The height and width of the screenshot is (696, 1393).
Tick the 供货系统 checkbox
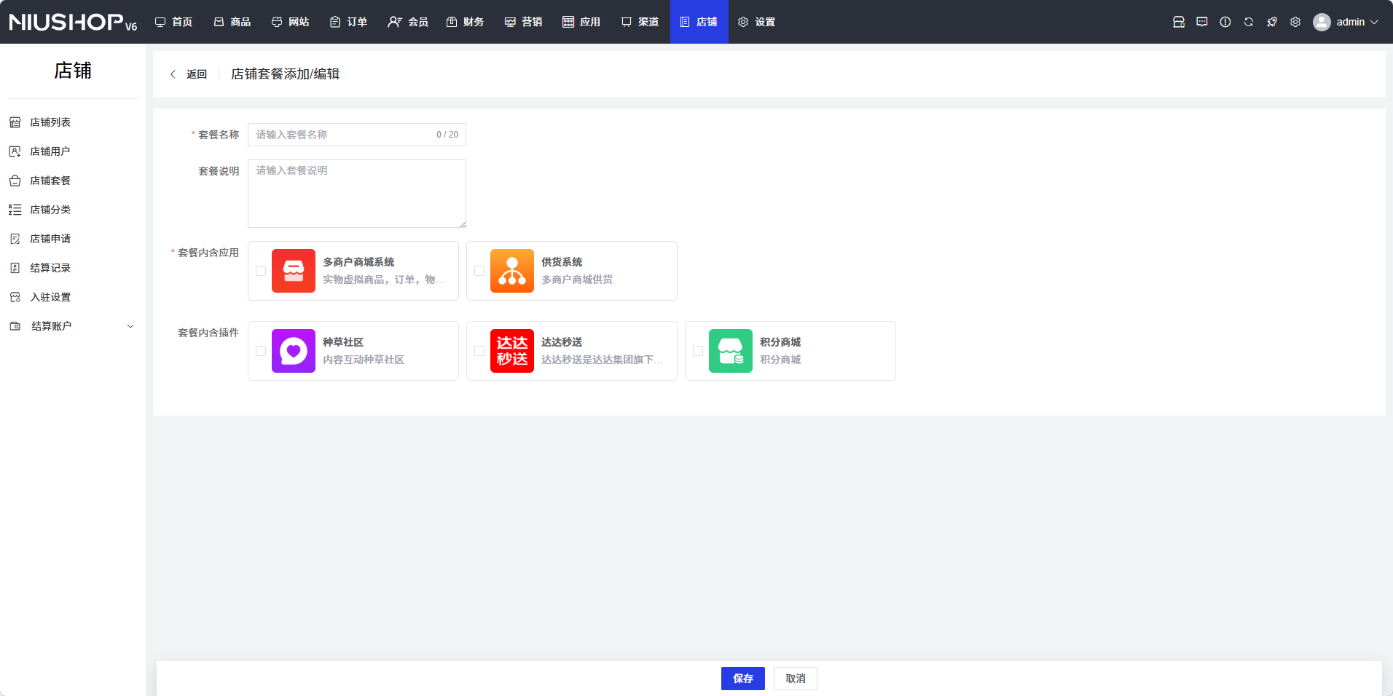point(479,271)
